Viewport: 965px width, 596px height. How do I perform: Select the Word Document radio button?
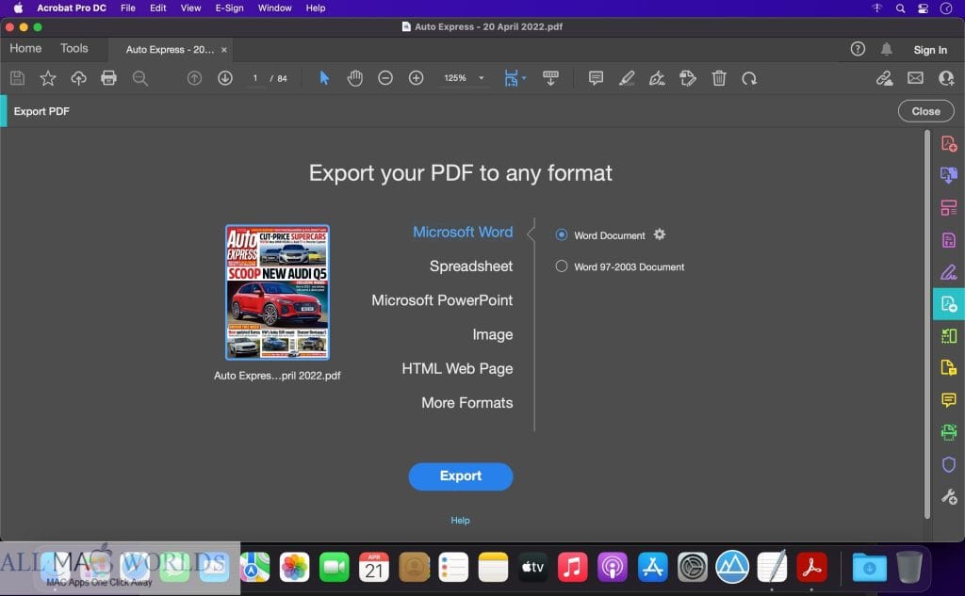pyautogui.click(x=562, y=234)
